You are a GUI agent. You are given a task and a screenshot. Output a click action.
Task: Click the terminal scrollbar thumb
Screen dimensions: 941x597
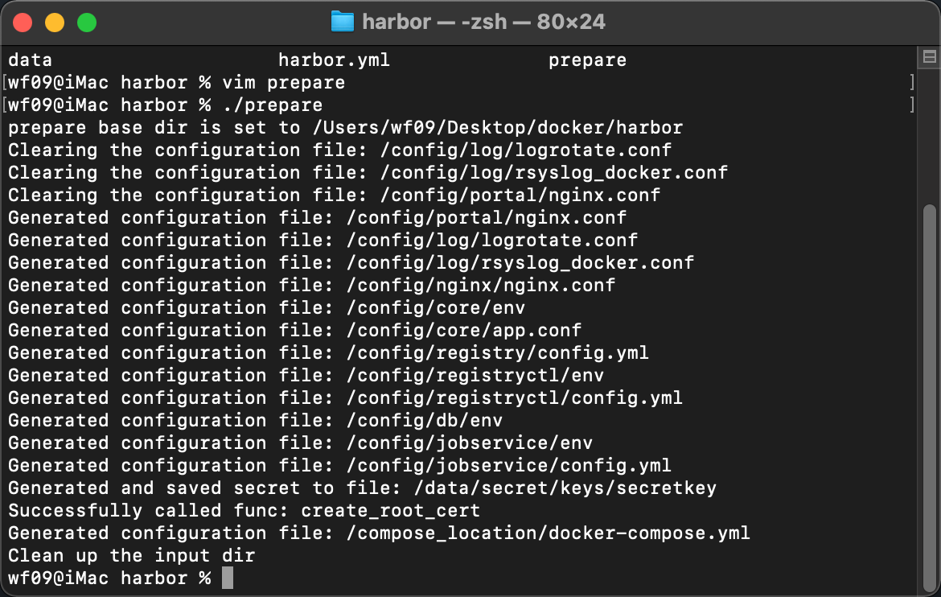click(x=929, y=394)
